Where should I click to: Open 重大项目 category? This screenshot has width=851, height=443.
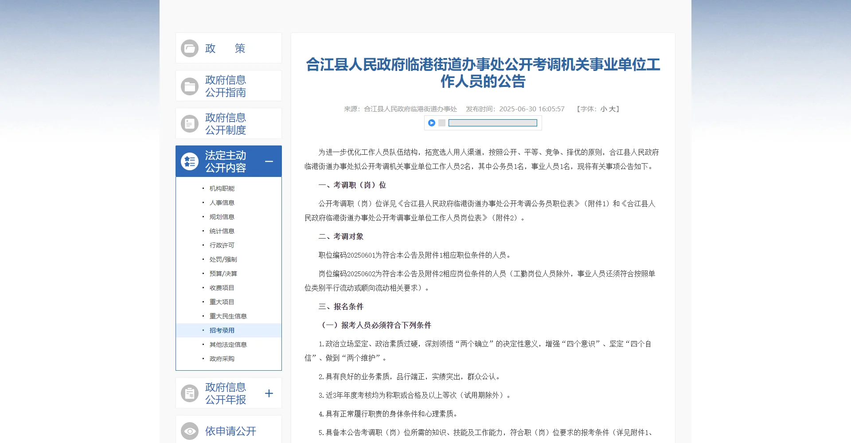point(222,302)
